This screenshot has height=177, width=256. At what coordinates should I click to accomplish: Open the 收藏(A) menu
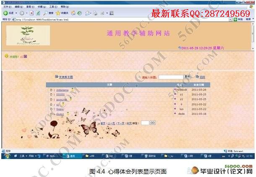[x=42, y=7]
